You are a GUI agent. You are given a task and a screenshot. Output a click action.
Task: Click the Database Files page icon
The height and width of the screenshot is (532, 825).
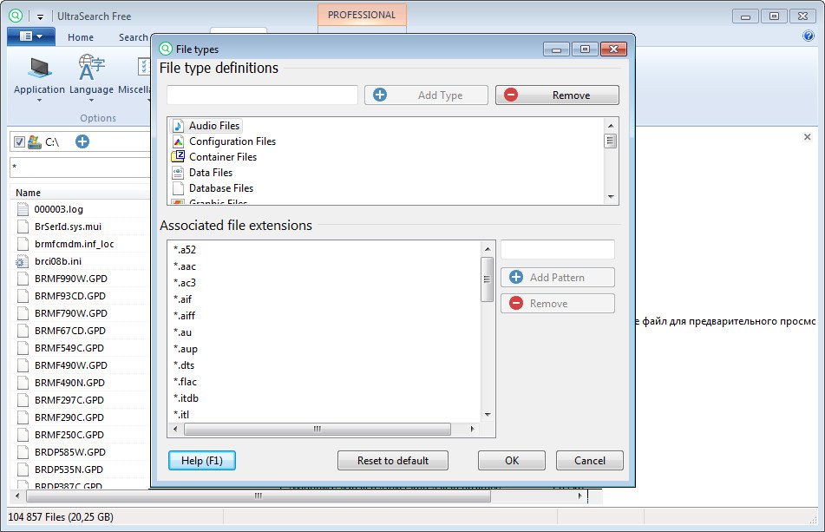(179, 187)
